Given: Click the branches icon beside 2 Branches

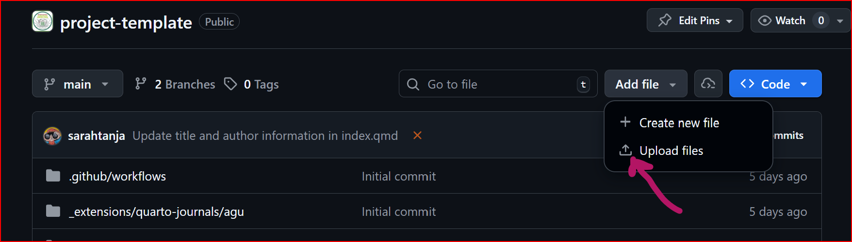Looking at the screenshot, I should click(141, 84).
